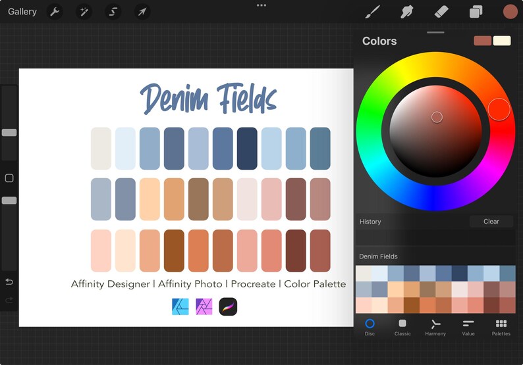Open the Gallery
This screenshot has width=523, height=365.
pos(22,12)
